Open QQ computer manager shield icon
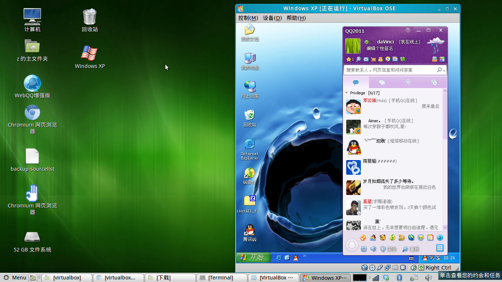The width and height of the screenshot is (502, 282). coord(421,238)
